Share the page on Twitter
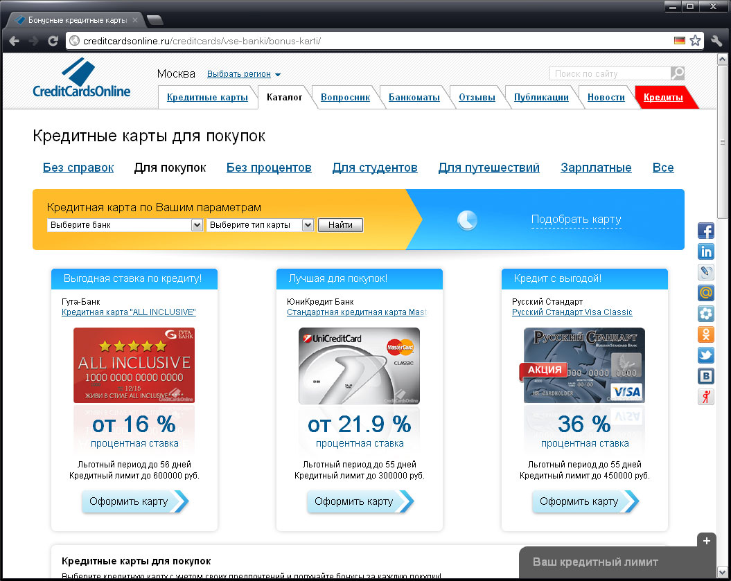Viewport: 731px width, 581px height. [706, 355]
